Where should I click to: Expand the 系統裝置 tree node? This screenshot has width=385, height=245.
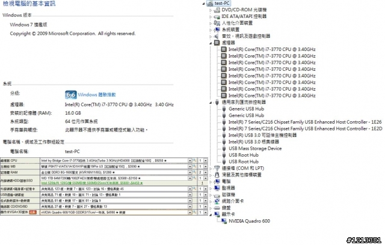coord(211,30)
